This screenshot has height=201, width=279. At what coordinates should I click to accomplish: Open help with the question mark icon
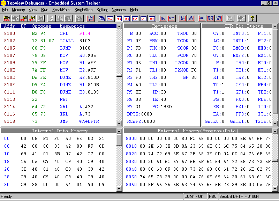click(253, 18)
